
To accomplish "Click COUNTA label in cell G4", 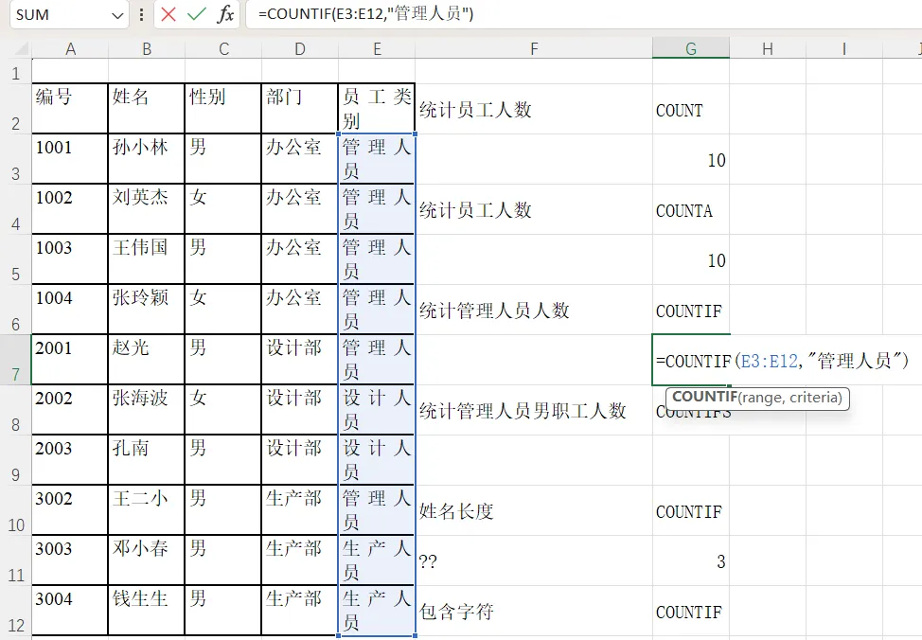I will pos(683,210).
